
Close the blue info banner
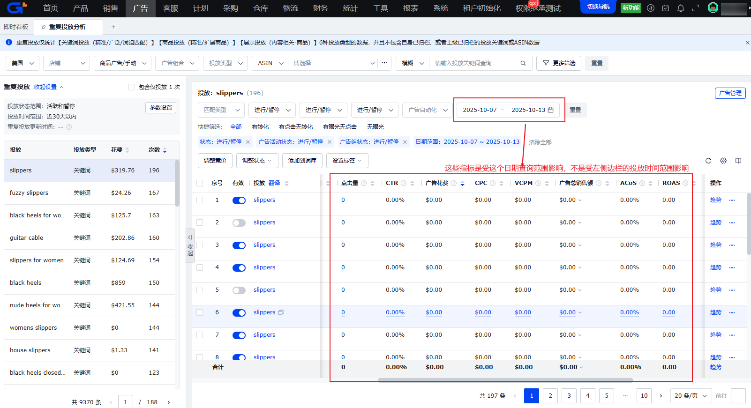pyautogui.click(x=747, y=43)
